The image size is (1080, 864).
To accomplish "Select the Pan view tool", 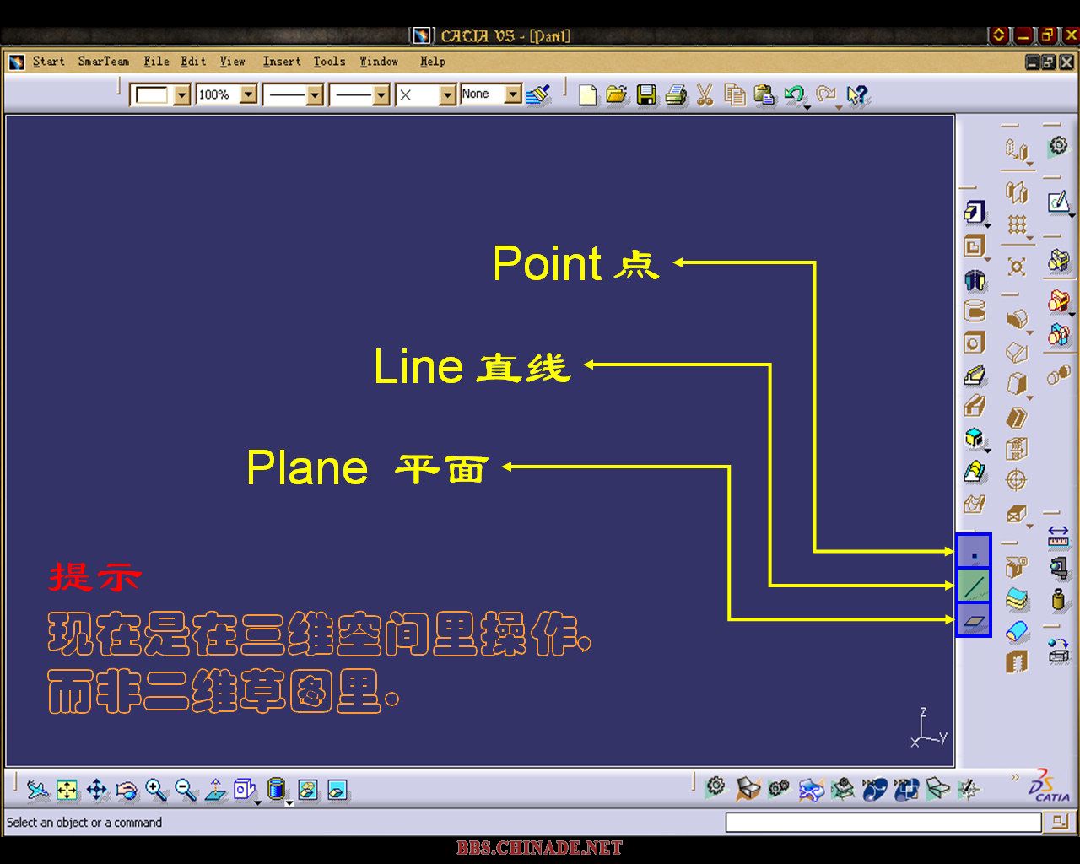I will 96,790.
